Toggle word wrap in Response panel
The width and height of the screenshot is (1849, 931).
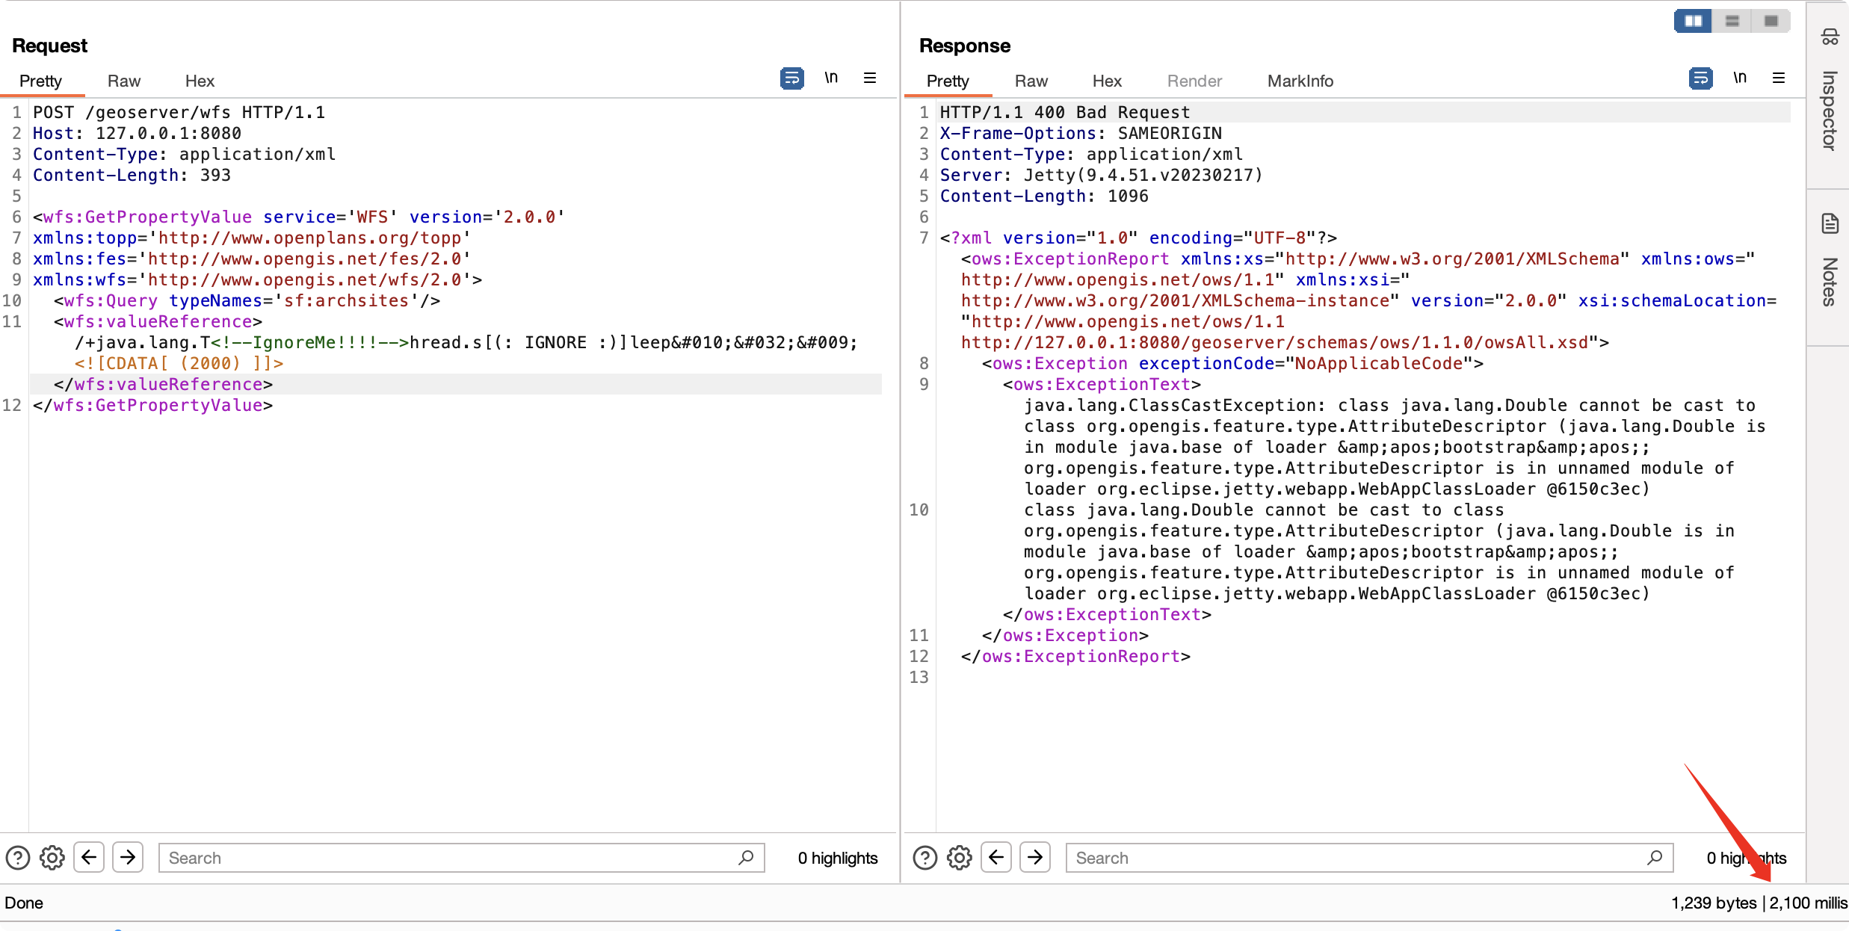pos(1700,78)
